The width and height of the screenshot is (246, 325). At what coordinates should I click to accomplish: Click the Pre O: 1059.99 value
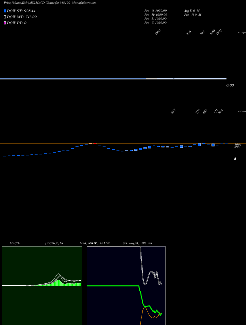[155, 11]
